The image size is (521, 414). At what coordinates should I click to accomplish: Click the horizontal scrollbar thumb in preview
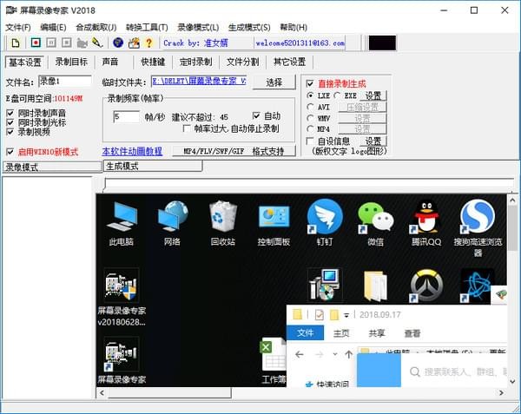pos(169,393)
